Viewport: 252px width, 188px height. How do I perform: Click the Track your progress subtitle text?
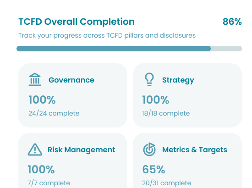(107, 35)
